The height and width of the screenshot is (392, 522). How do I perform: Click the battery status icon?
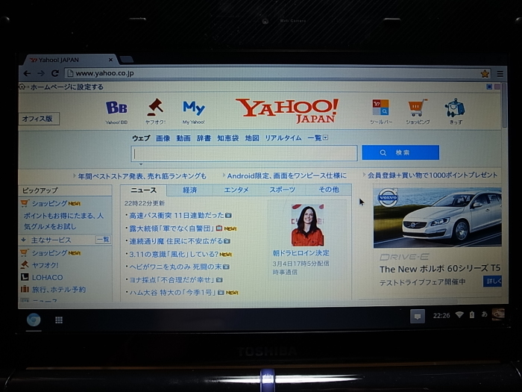click(x=472, y=314)
